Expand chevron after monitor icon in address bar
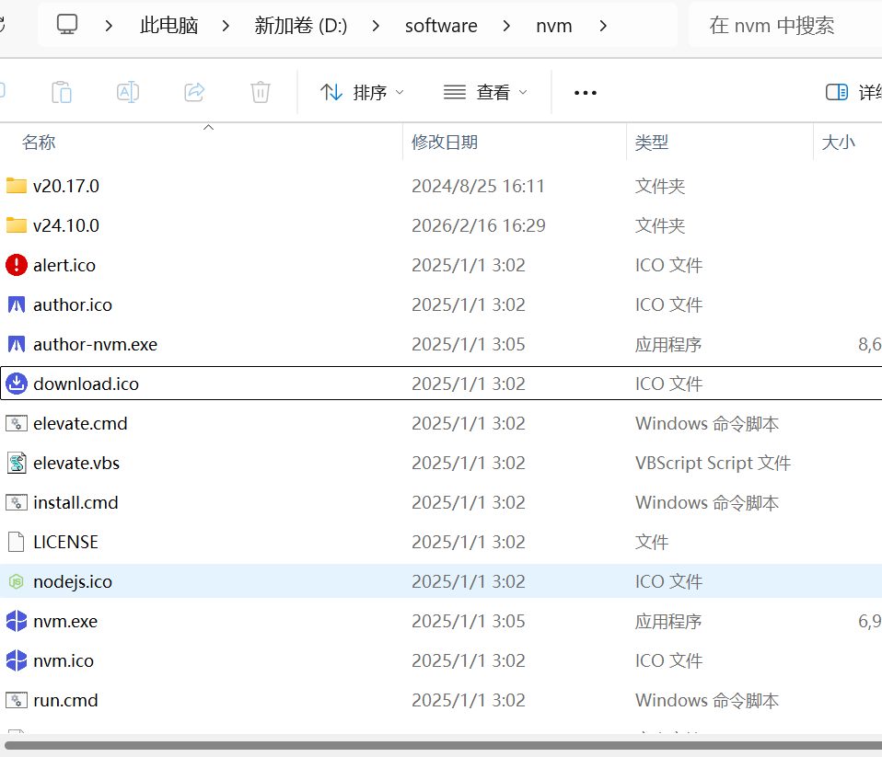Viewport: 882px width, 757px height. click(x=110, y=26)
